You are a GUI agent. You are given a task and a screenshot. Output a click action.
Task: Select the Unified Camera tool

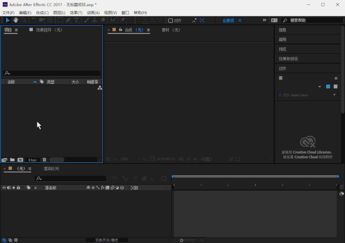click(42, 20)
